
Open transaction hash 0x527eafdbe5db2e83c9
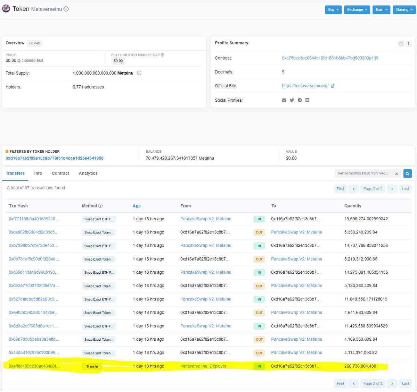33,299
